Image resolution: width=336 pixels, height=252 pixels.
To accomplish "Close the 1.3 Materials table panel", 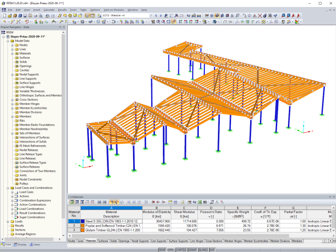I will (x=334, y=197).
